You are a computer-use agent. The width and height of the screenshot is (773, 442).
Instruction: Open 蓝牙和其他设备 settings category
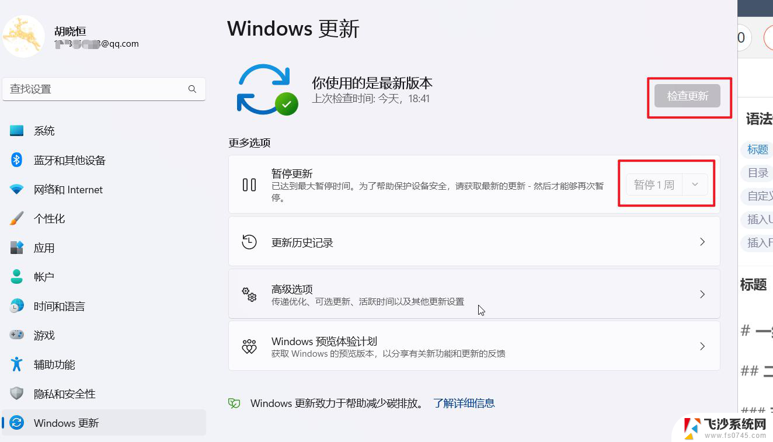tap(104, 160)
